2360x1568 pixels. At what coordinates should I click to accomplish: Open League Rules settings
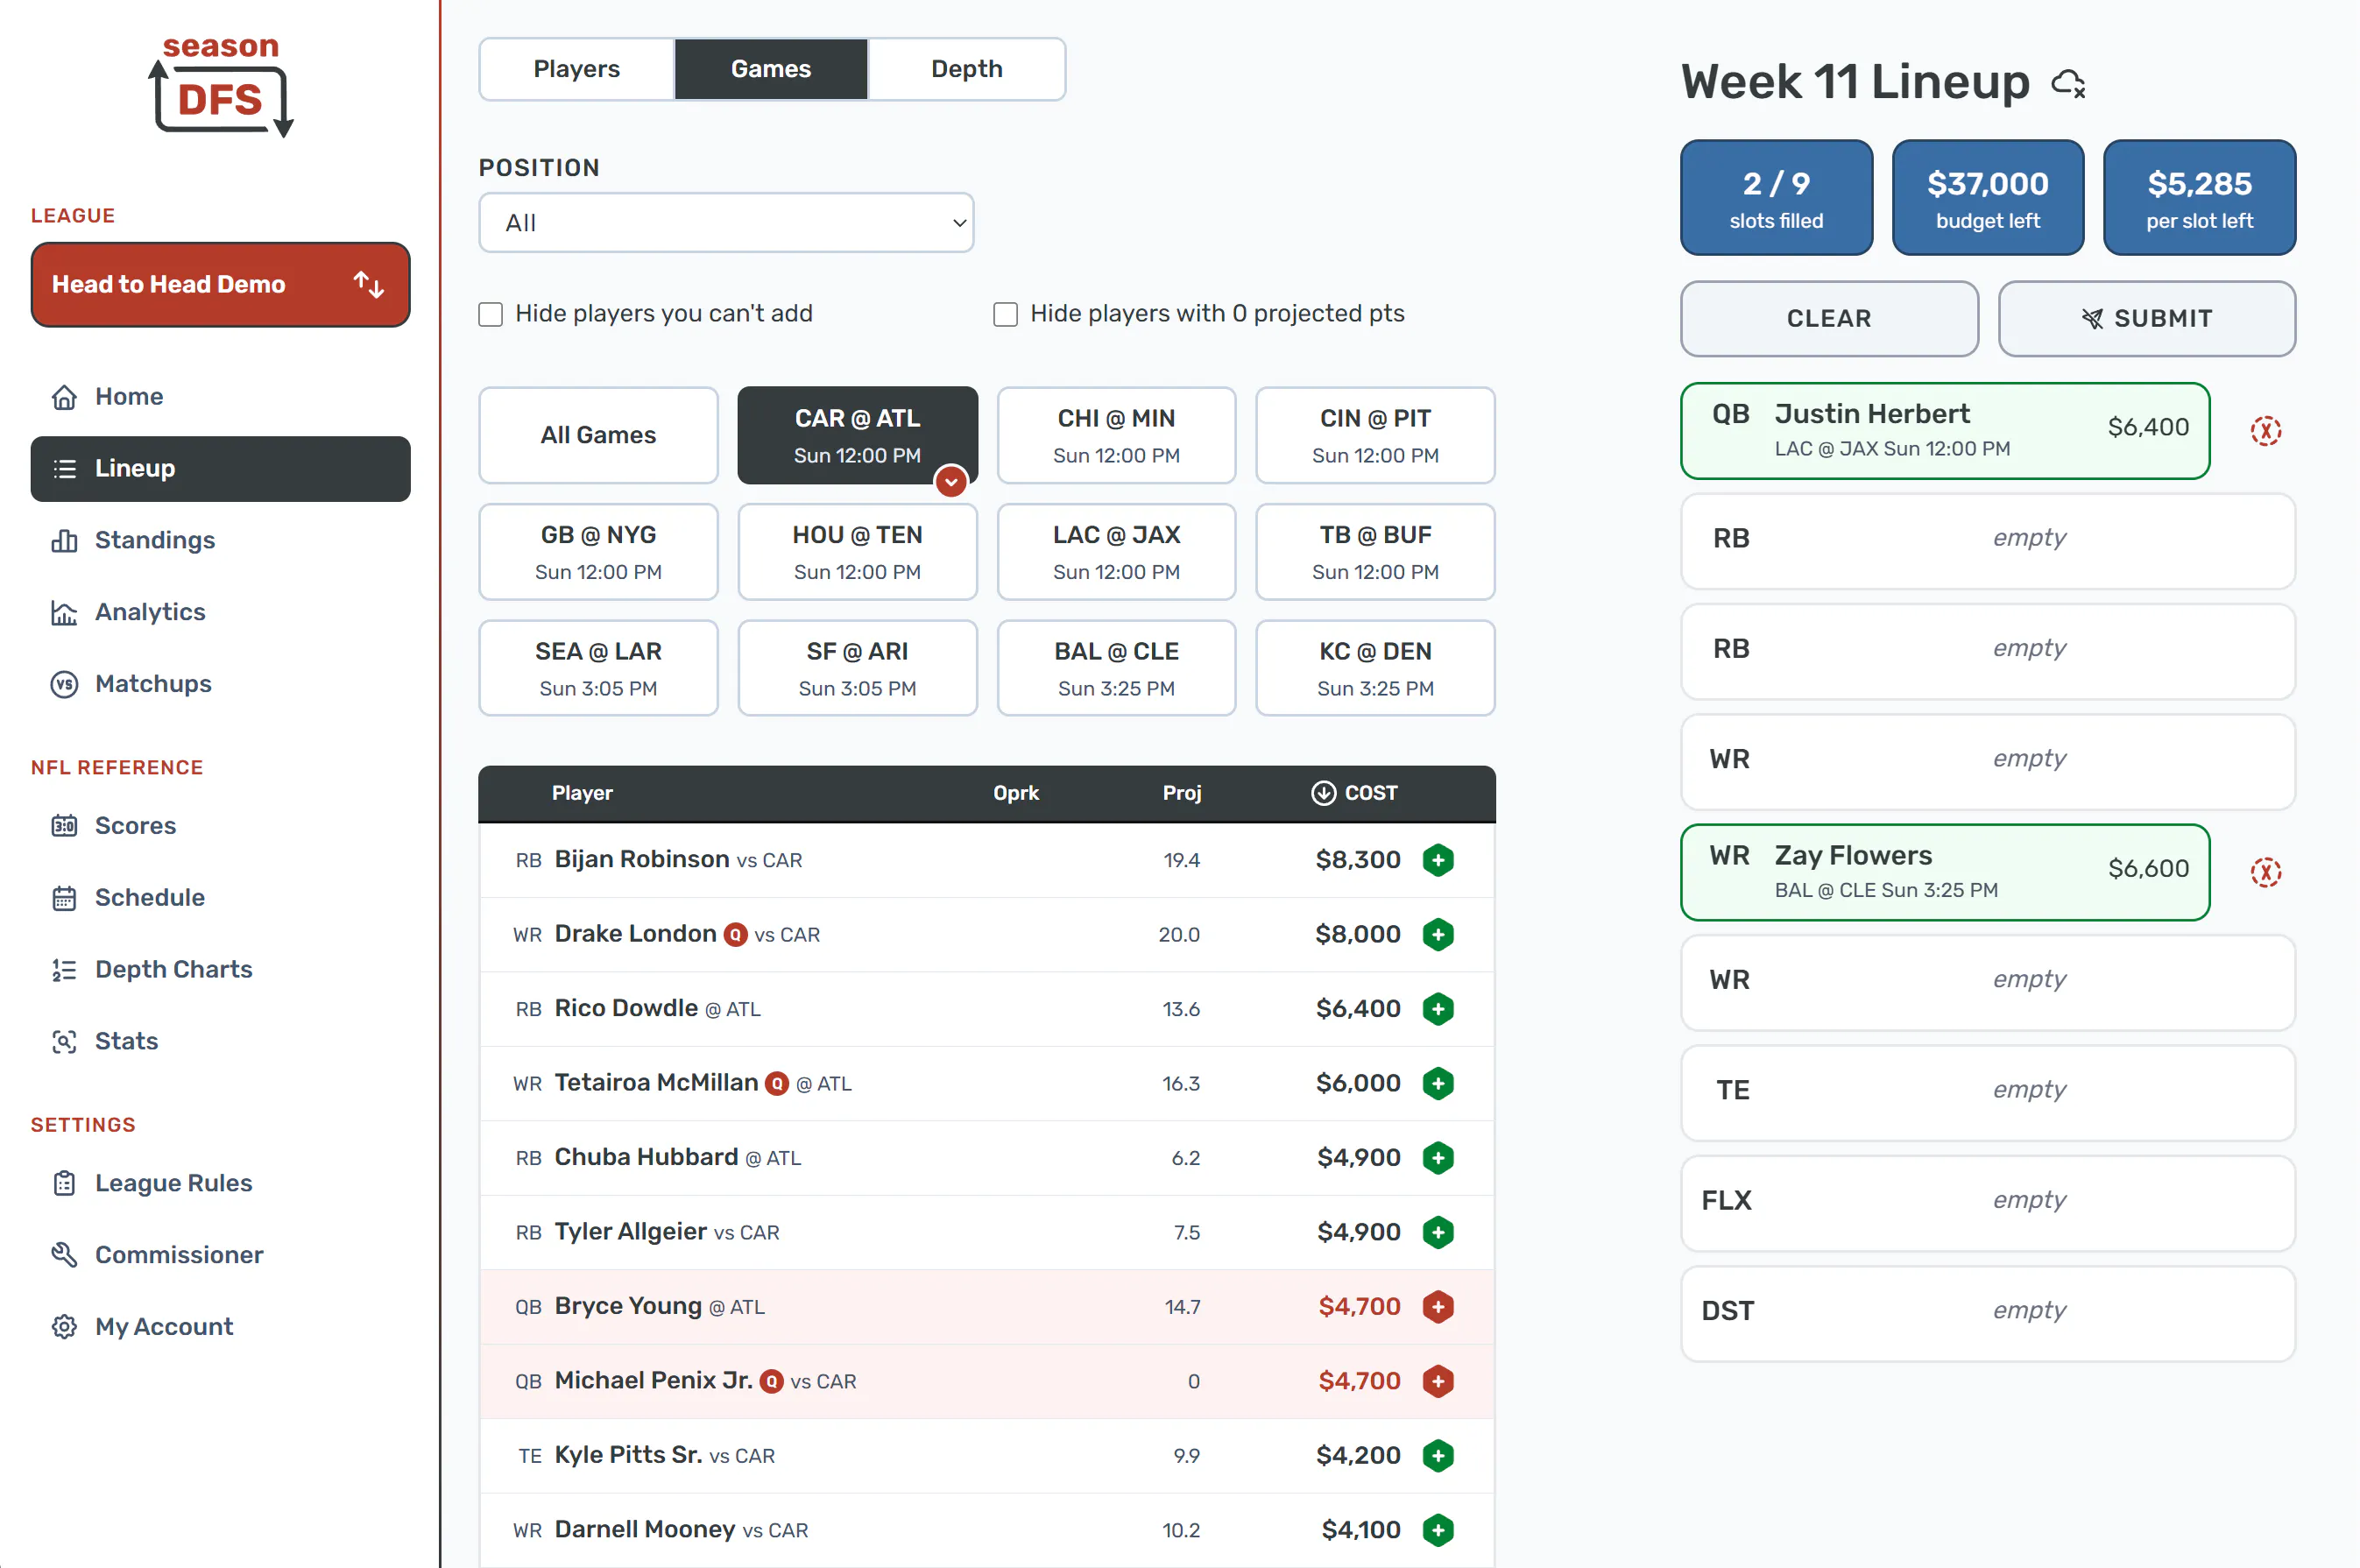220,1184
